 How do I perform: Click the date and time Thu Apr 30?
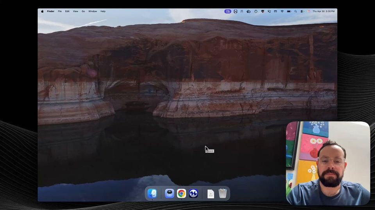(x=323, y=11)
